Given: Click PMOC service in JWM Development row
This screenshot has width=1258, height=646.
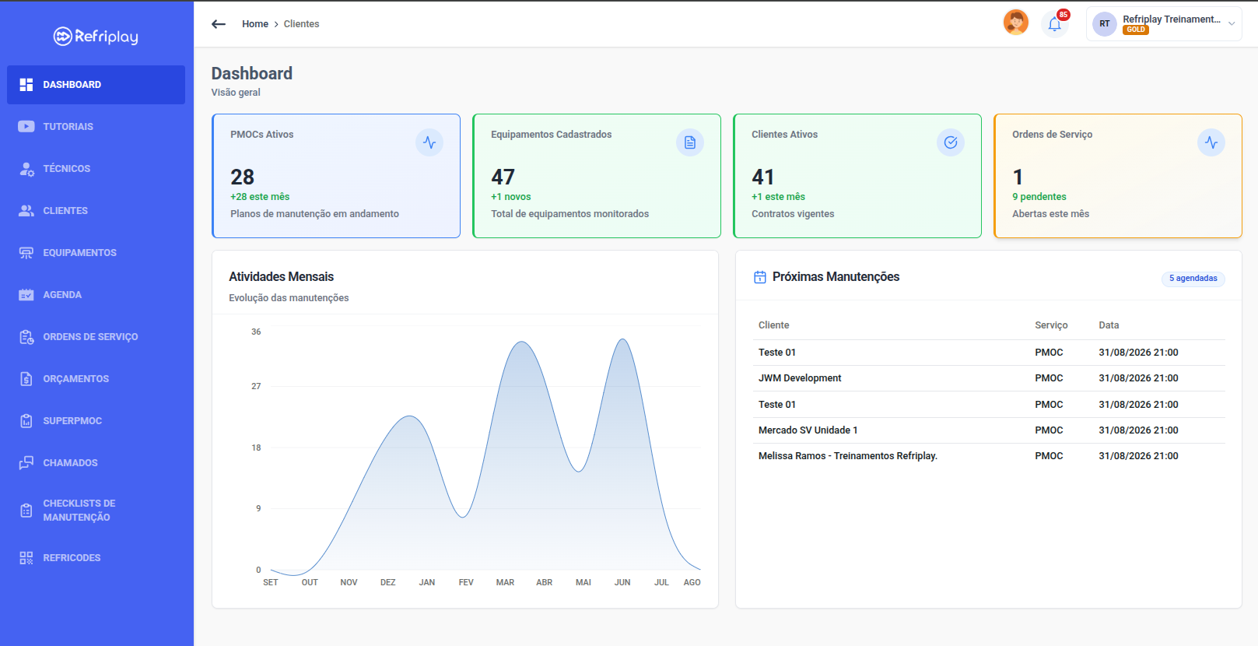Looking at the screenshot, I should pos(1049,378).
